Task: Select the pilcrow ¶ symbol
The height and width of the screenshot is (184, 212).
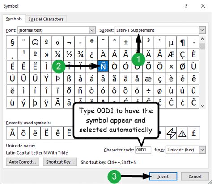Action: [182, 42]
